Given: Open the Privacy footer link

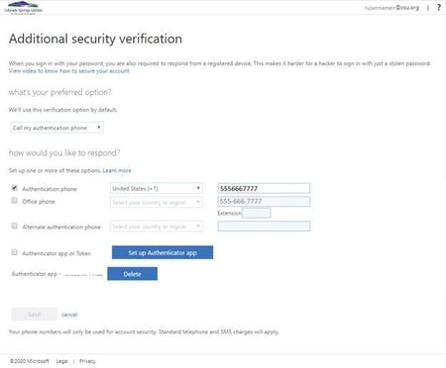Looking at the screenshot, I should tap(87, 361).
